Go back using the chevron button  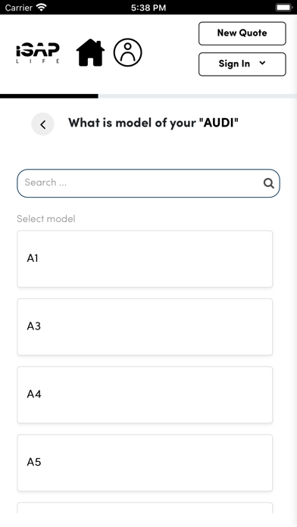(42, 124)
